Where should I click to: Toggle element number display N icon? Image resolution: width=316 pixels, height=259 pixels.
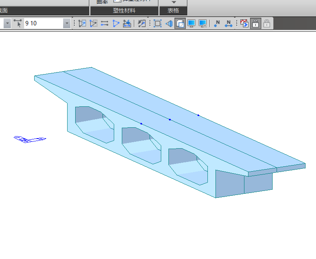coord(228,23)
